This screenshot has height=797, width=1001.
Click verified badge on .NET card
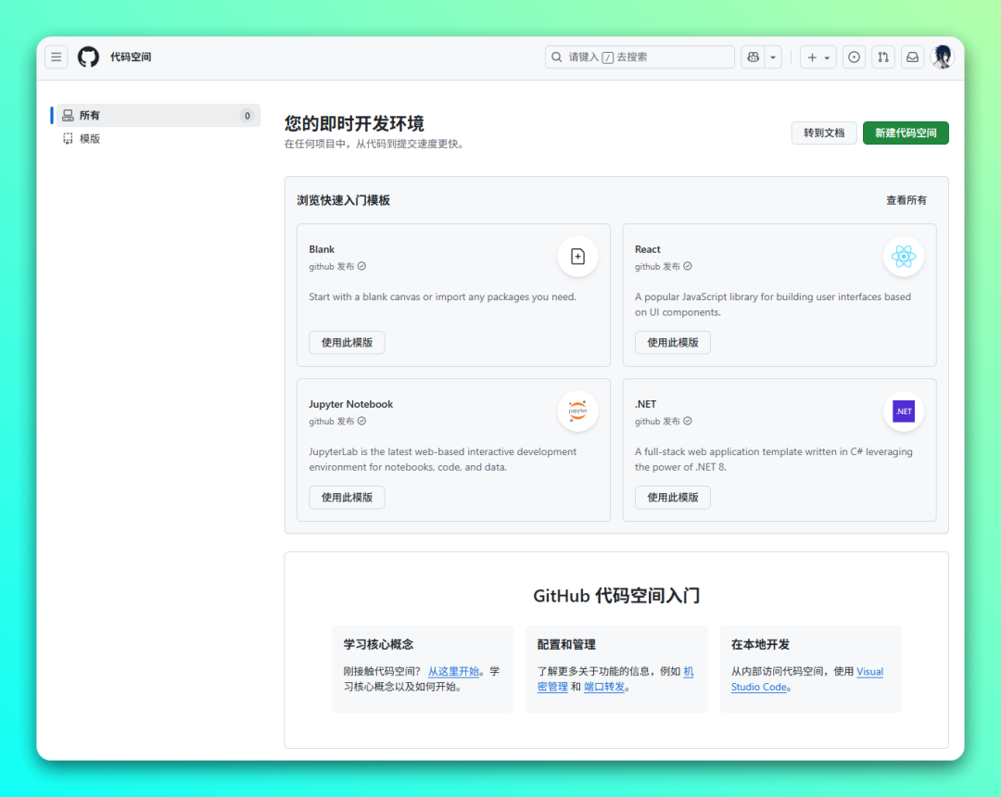(x=688, y=421)
